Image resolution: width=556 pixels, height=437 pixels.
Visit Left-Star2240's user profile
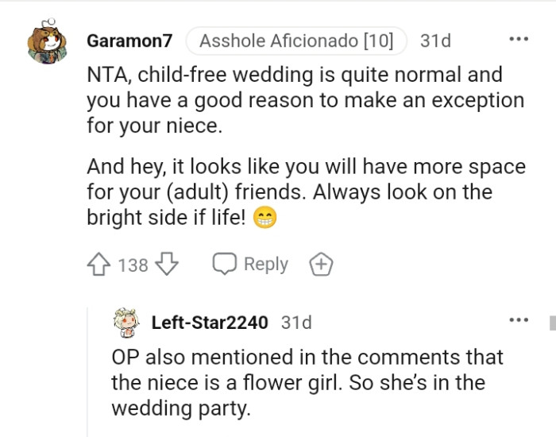[210, 323]
